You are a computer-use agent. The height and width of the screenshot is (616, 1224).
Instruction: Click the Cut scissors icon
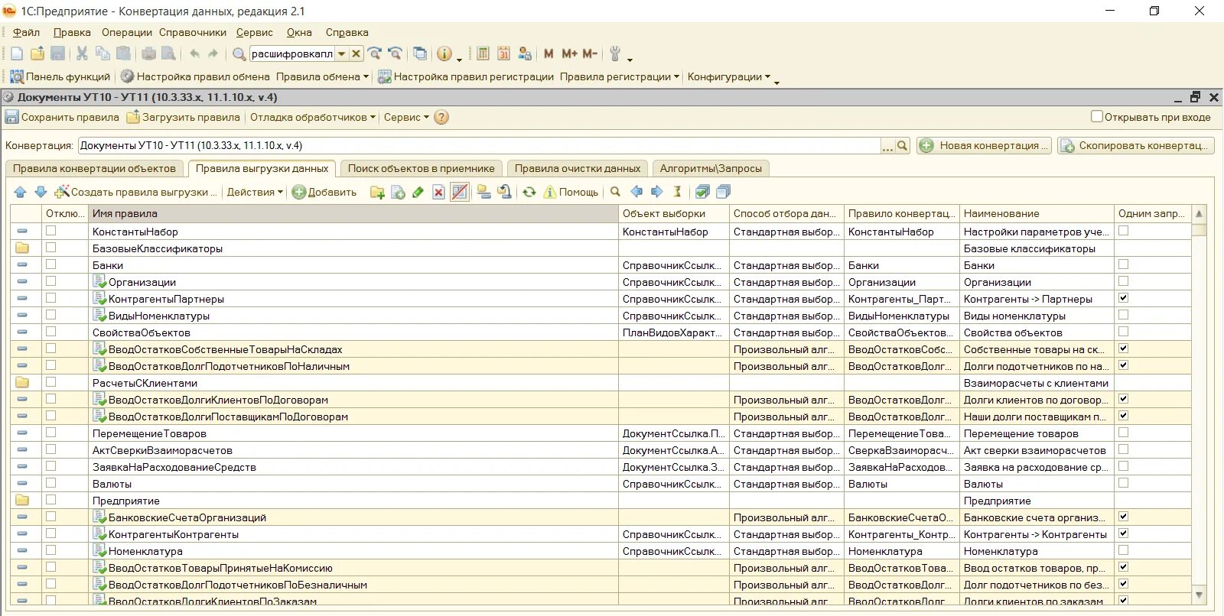click(x=81, y=53)
